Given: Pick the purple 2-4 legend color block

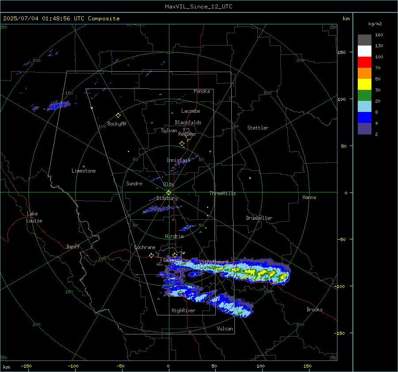Looking at the screenshot, I should [364, 128].
